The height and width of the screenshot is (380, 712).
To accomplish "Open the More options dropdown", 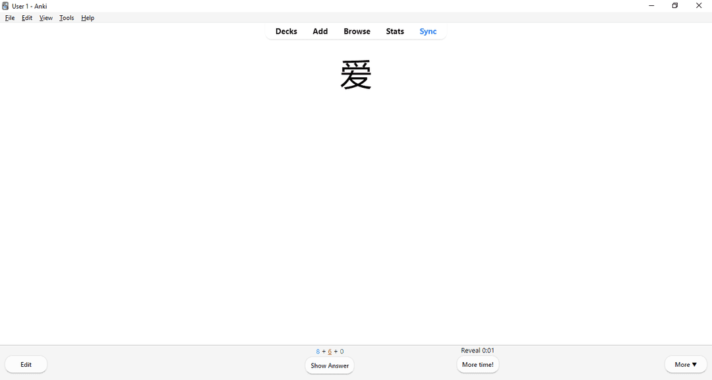I will coord(686,364).
